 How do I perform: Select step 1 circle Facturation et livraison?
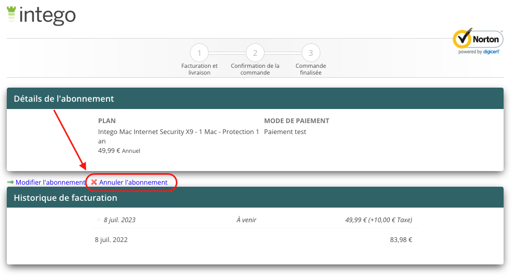(x=199, y=53)
